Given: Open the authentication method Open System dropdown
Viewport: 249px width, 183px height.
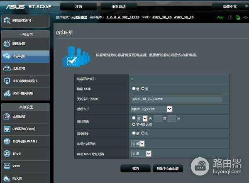Looking at the screenshot, I should click(x=151, y=109).
